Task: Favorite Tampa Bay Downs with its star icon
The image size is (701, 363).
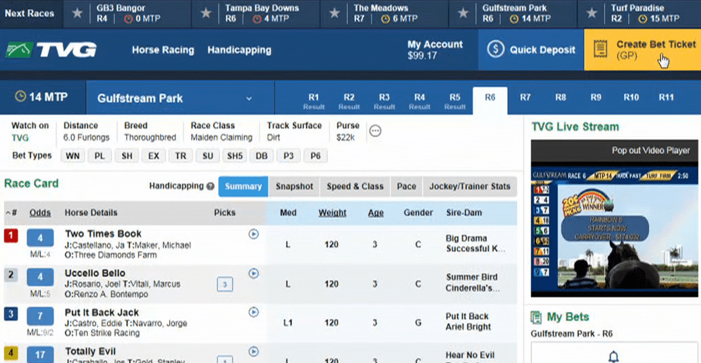Action: (x=205, y=14)
